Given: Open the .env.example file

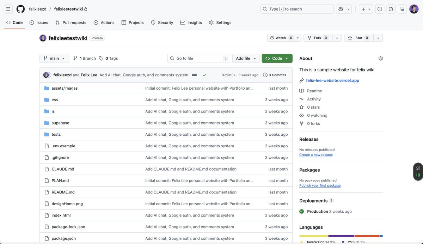Looking at the screenshot, I should (x=63, y=146).
